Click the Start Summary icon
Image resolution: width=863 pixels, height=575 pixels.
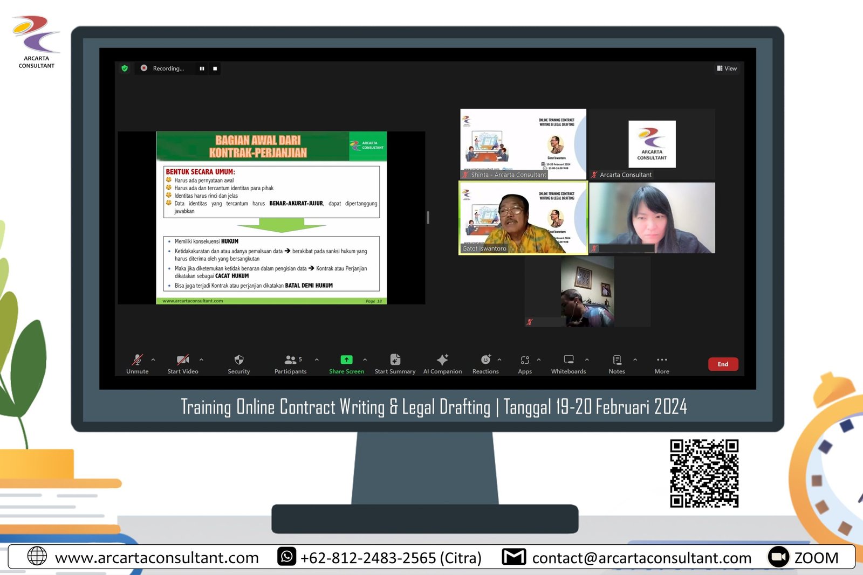point(395,360)
